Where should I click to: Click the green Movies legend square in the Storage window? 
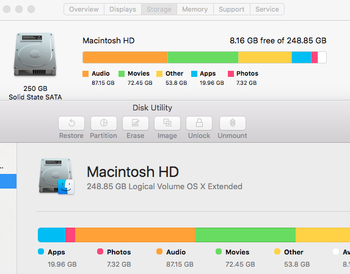pyautogui.click(x=122, y=74)
